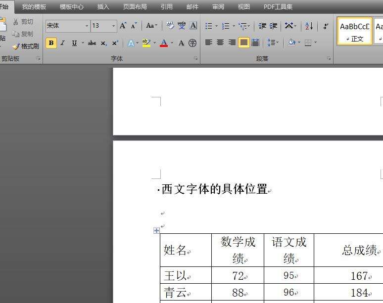Click the Asian Layout icon

tap(289, 26)
